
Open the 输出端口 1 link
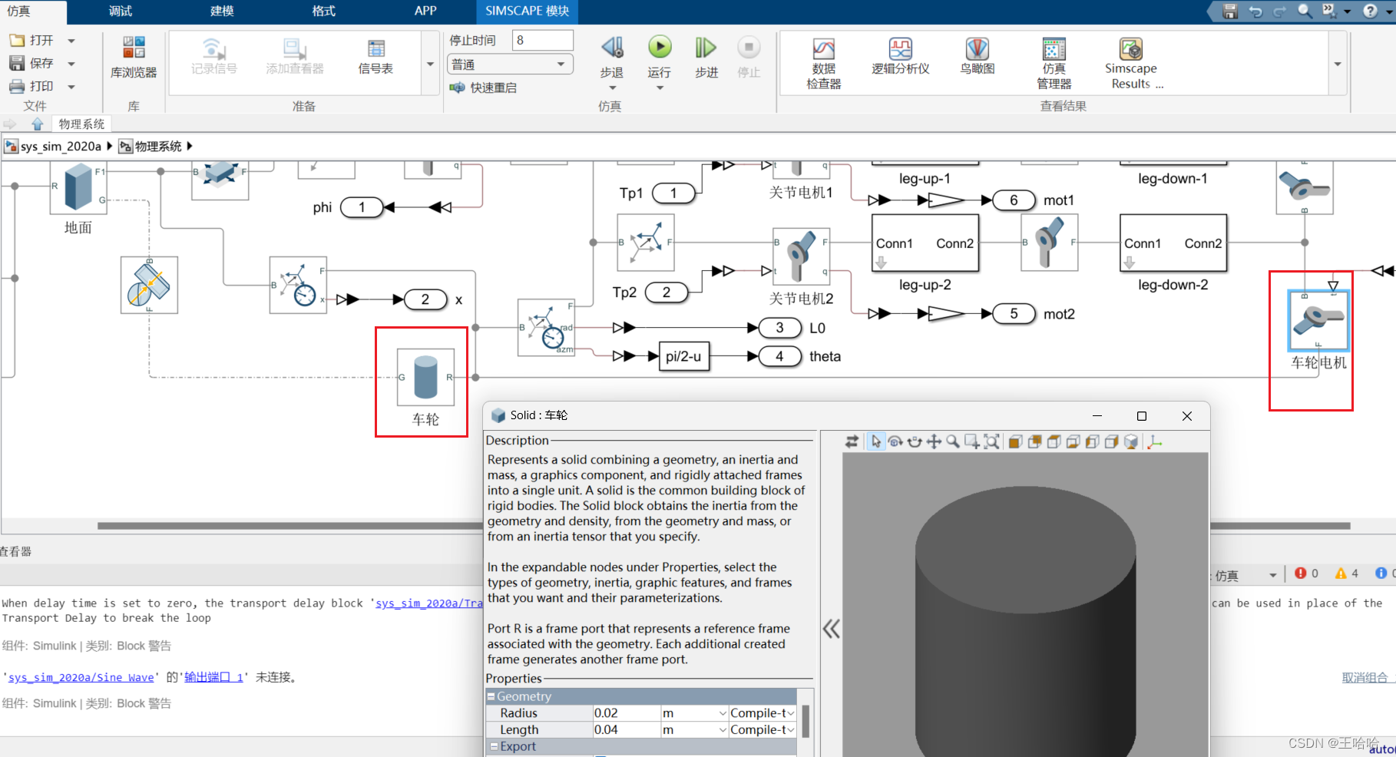(213, 677)
